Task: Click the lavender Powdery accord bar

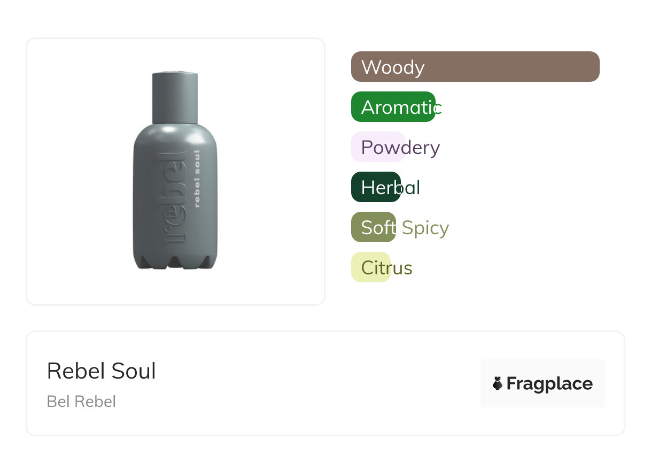Action: tap(377, 147)
